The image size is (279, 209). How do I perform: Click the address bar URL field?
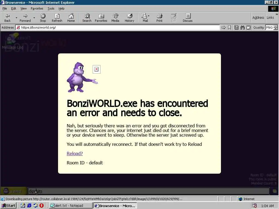[x=117, y=27]
